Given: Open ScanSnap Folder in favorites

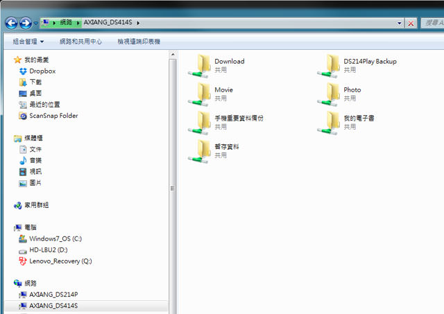Looking at the screenshot, I should [x=53, y=116].
